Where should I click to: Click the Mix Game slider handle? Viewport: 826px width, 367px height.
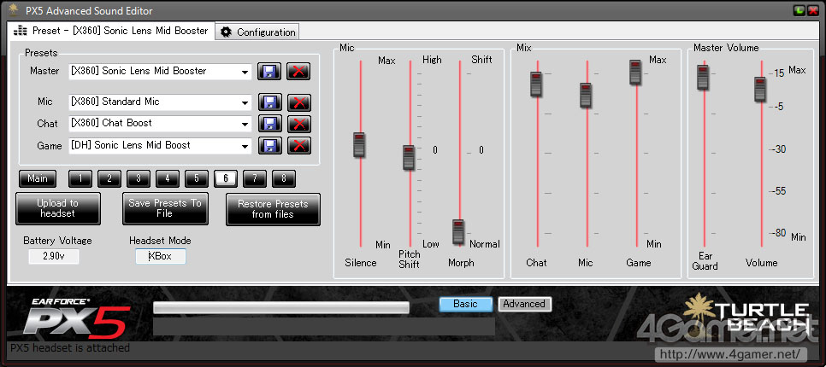635,72
